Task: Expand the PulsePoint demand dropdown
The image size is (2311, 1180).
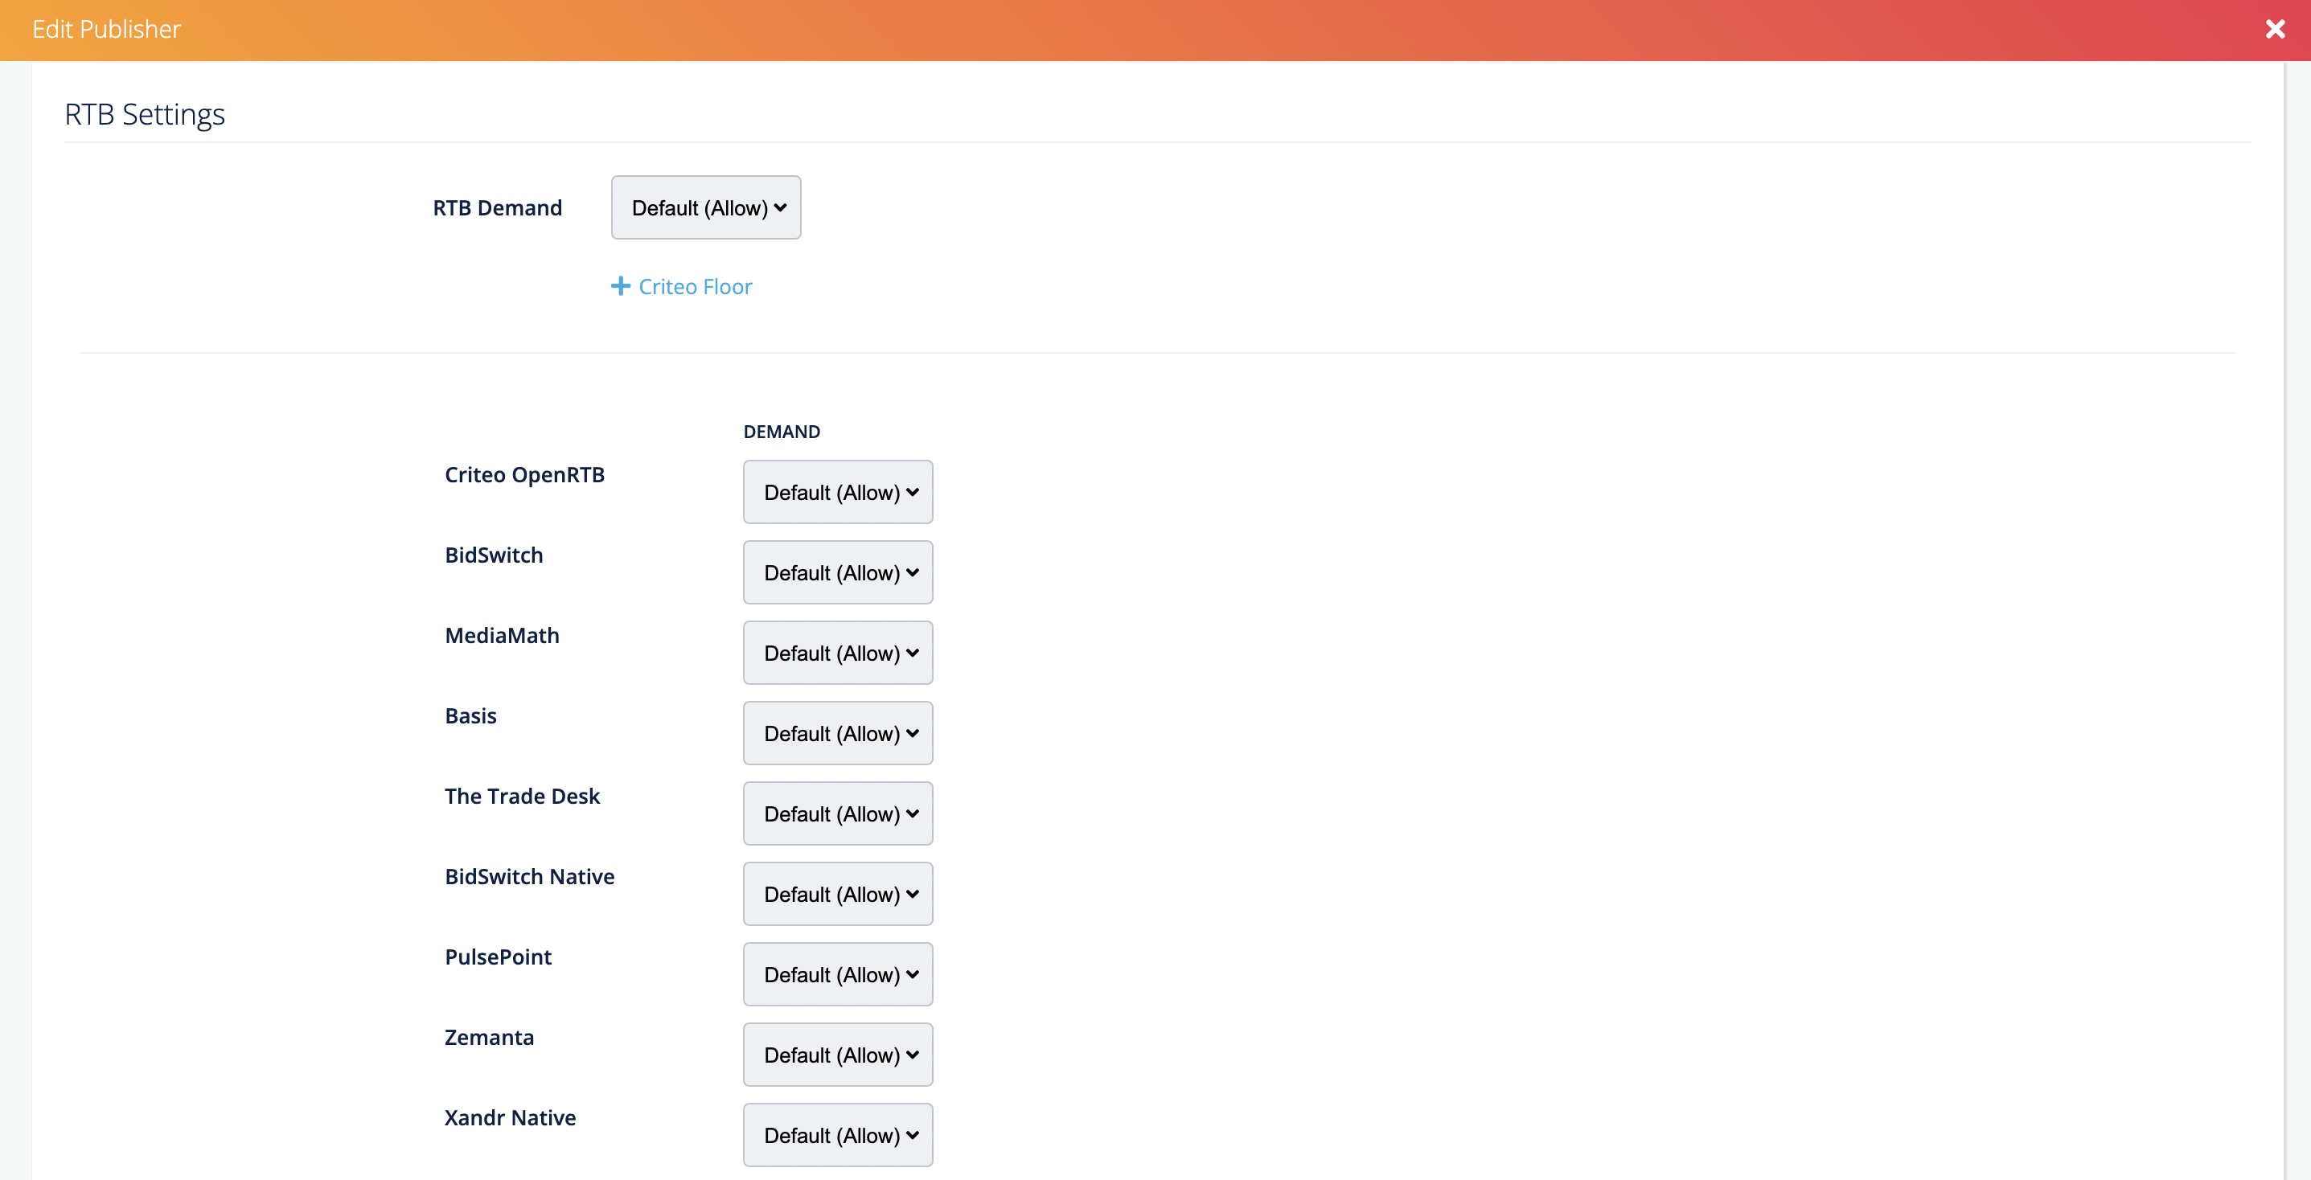Action: (838, 973)
